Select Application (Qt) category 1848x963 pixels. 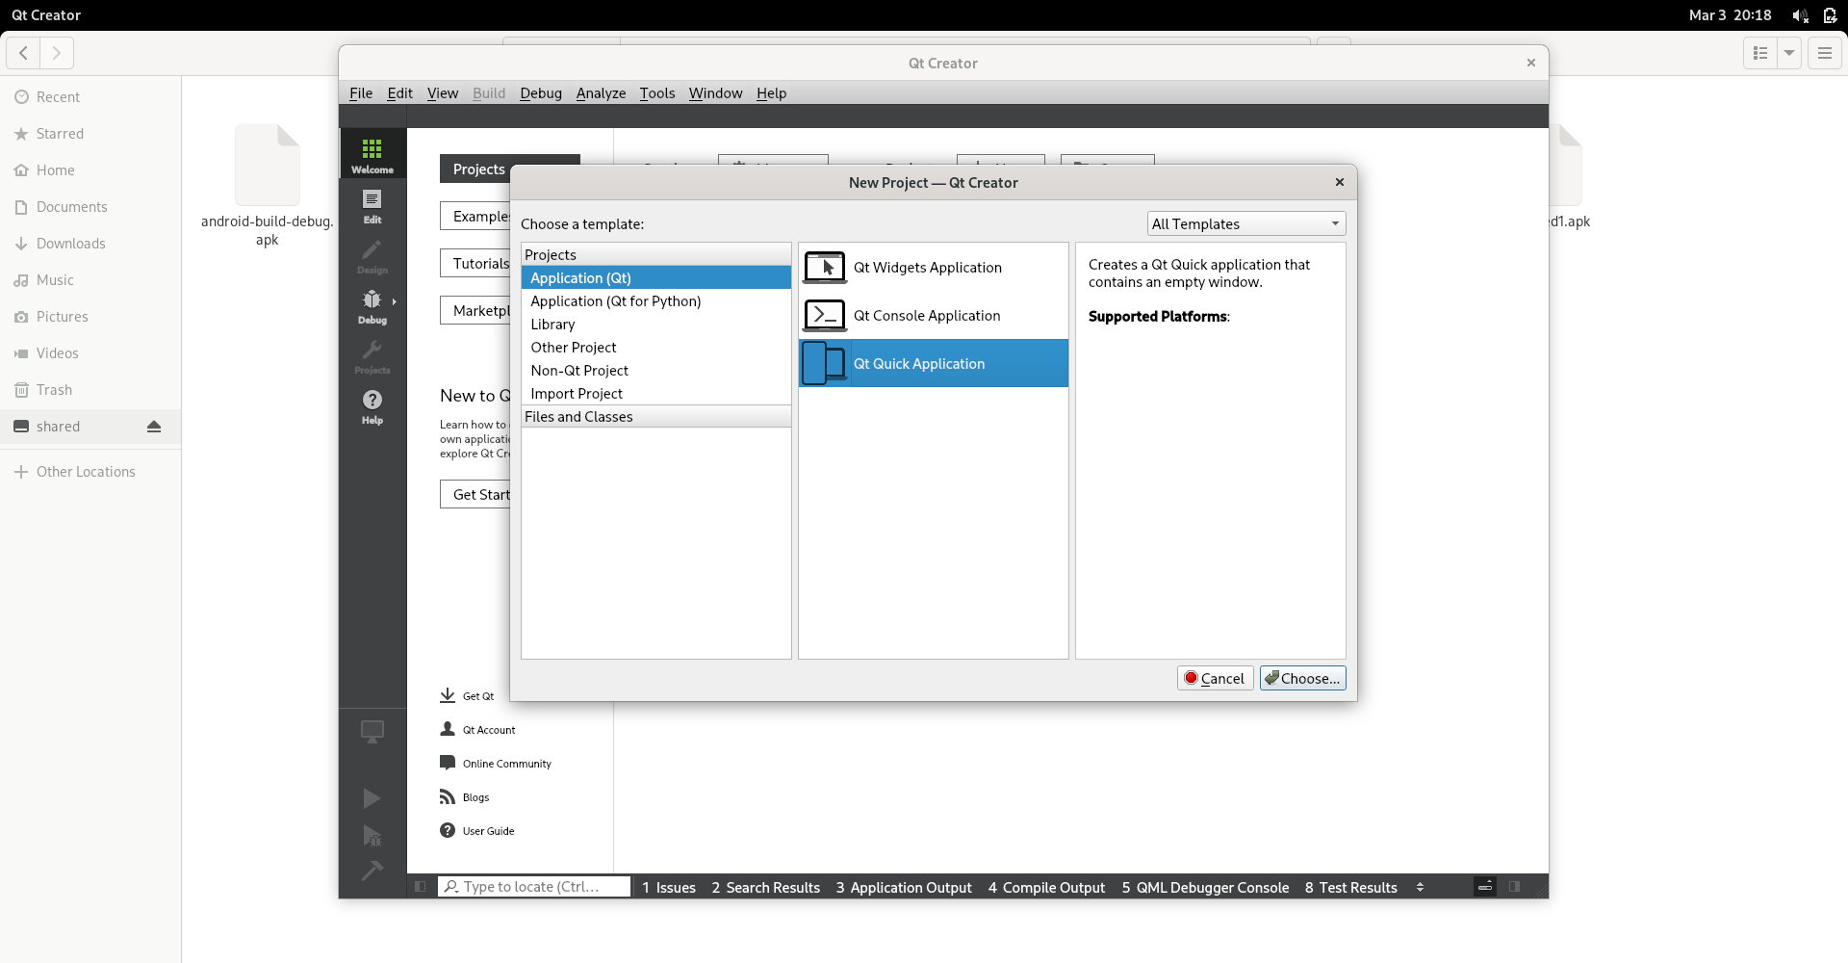(655, 277)
